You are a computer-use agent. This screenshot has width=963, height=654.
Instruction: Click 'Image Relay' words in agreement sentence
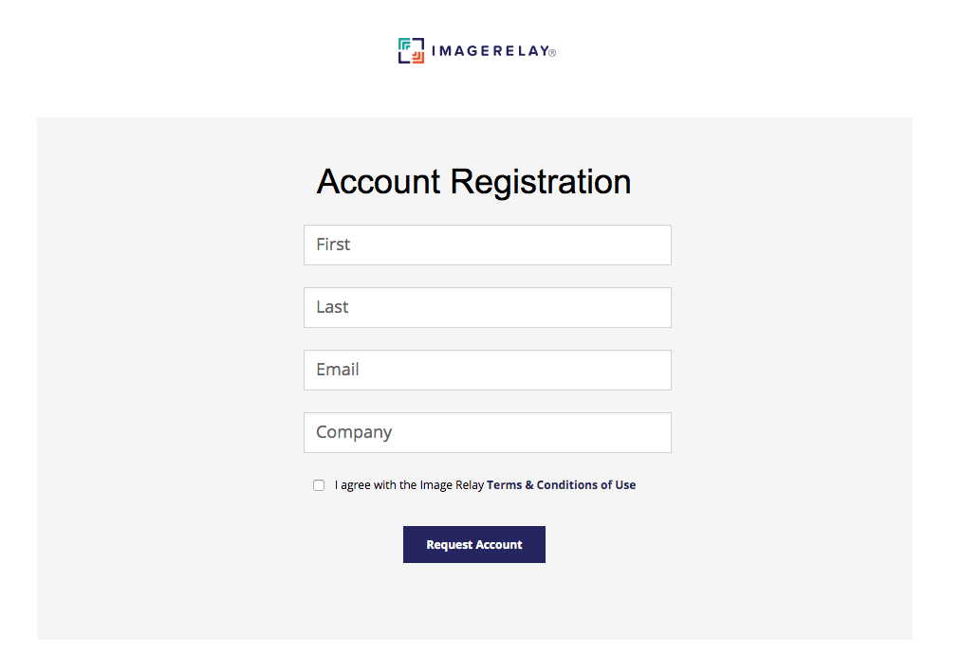[x=452, y=485]
